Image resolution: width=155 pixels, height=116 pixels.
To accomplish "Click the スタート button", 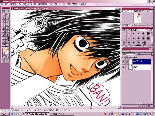I will [x=5, y=114].
